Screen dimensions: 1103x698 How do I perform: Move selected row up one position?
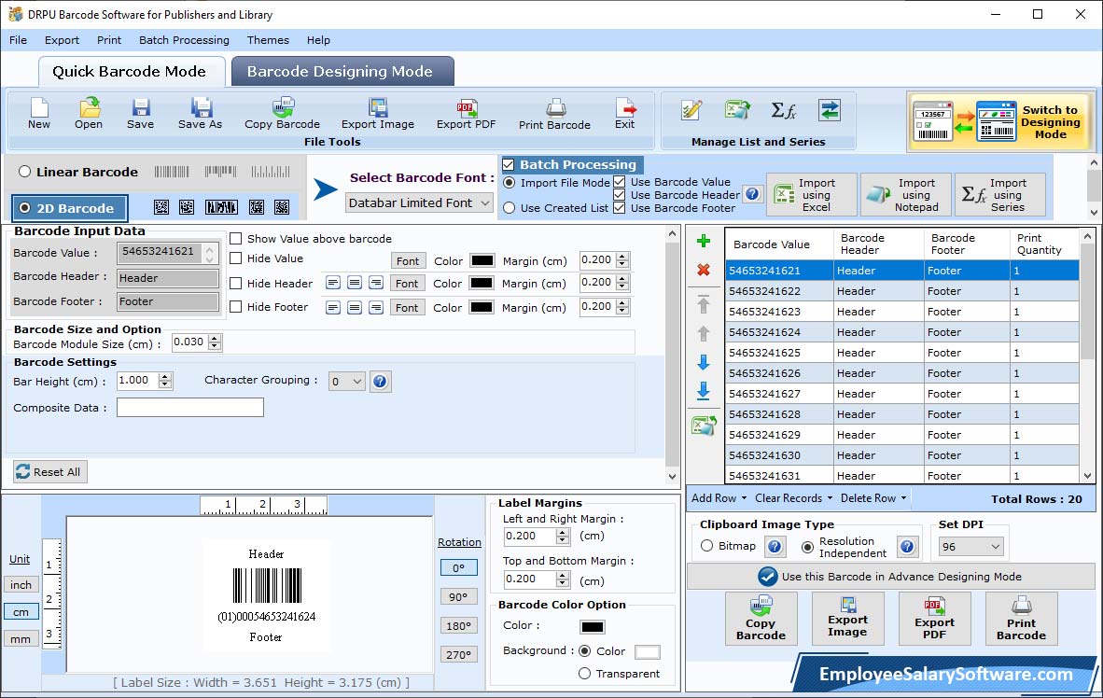pyautogui.click(x=703, y=333)
